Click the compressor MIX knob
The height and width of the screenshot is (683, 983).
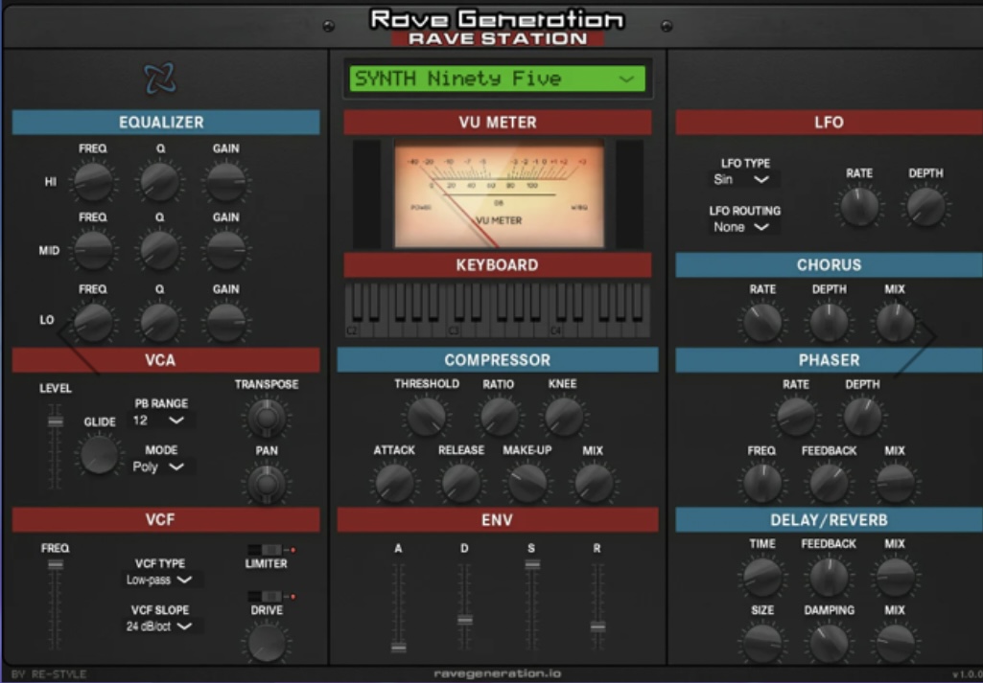tap(593, 483)
